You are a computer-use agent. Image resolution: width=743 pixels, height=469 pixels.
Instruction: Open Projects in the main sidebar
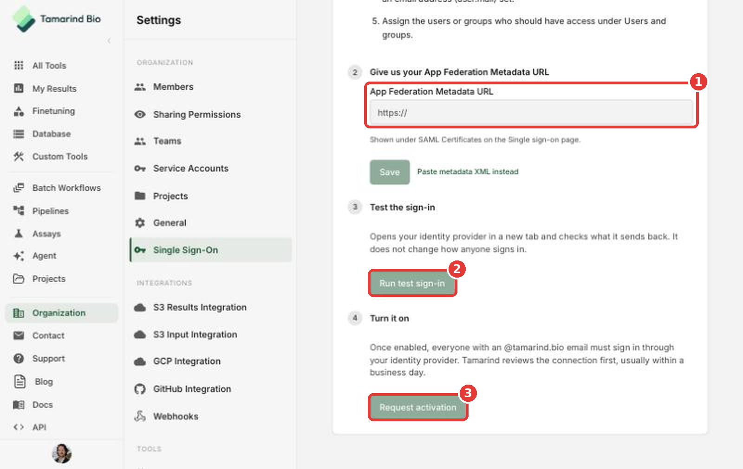pos(62,279)
